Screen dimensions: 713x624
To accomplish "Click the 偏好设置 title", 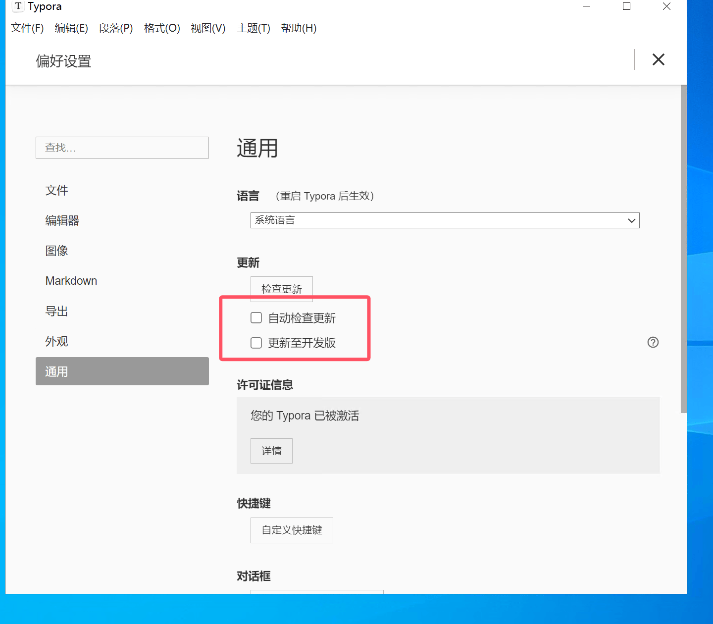I will (63, 61).
